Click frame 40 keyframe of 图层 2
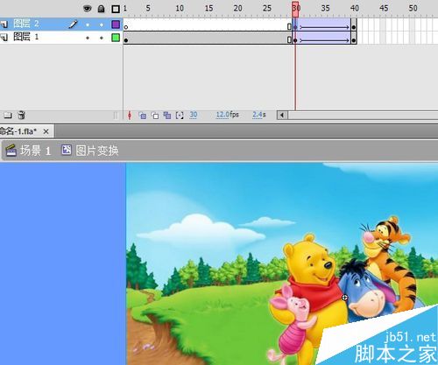The width and height of the screenshot is (438, 365). (x=354, y=27)
